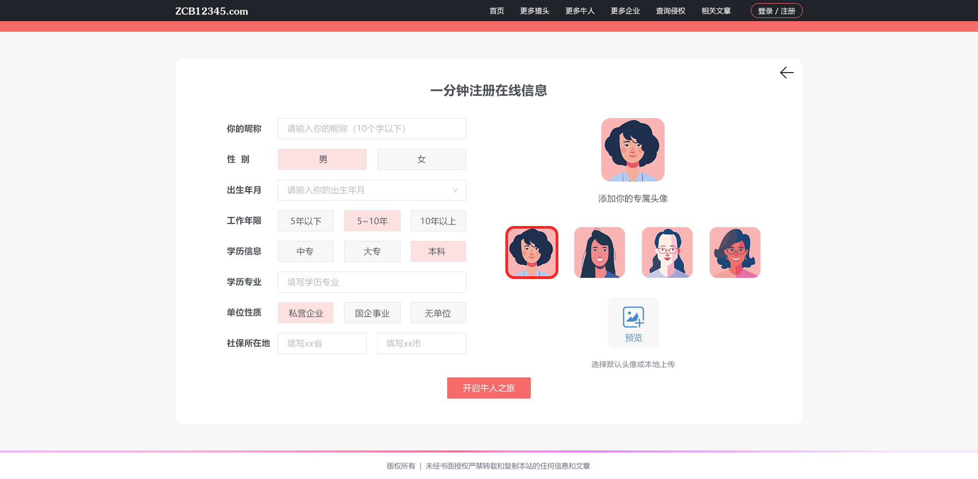The image size is (978, 479).
Task: Select 男 as gender
Action: 322,159
